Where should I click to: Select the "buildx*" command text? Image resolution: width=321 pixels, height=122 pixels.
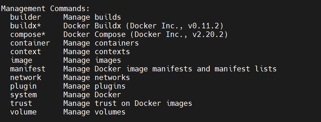point(26,26)
